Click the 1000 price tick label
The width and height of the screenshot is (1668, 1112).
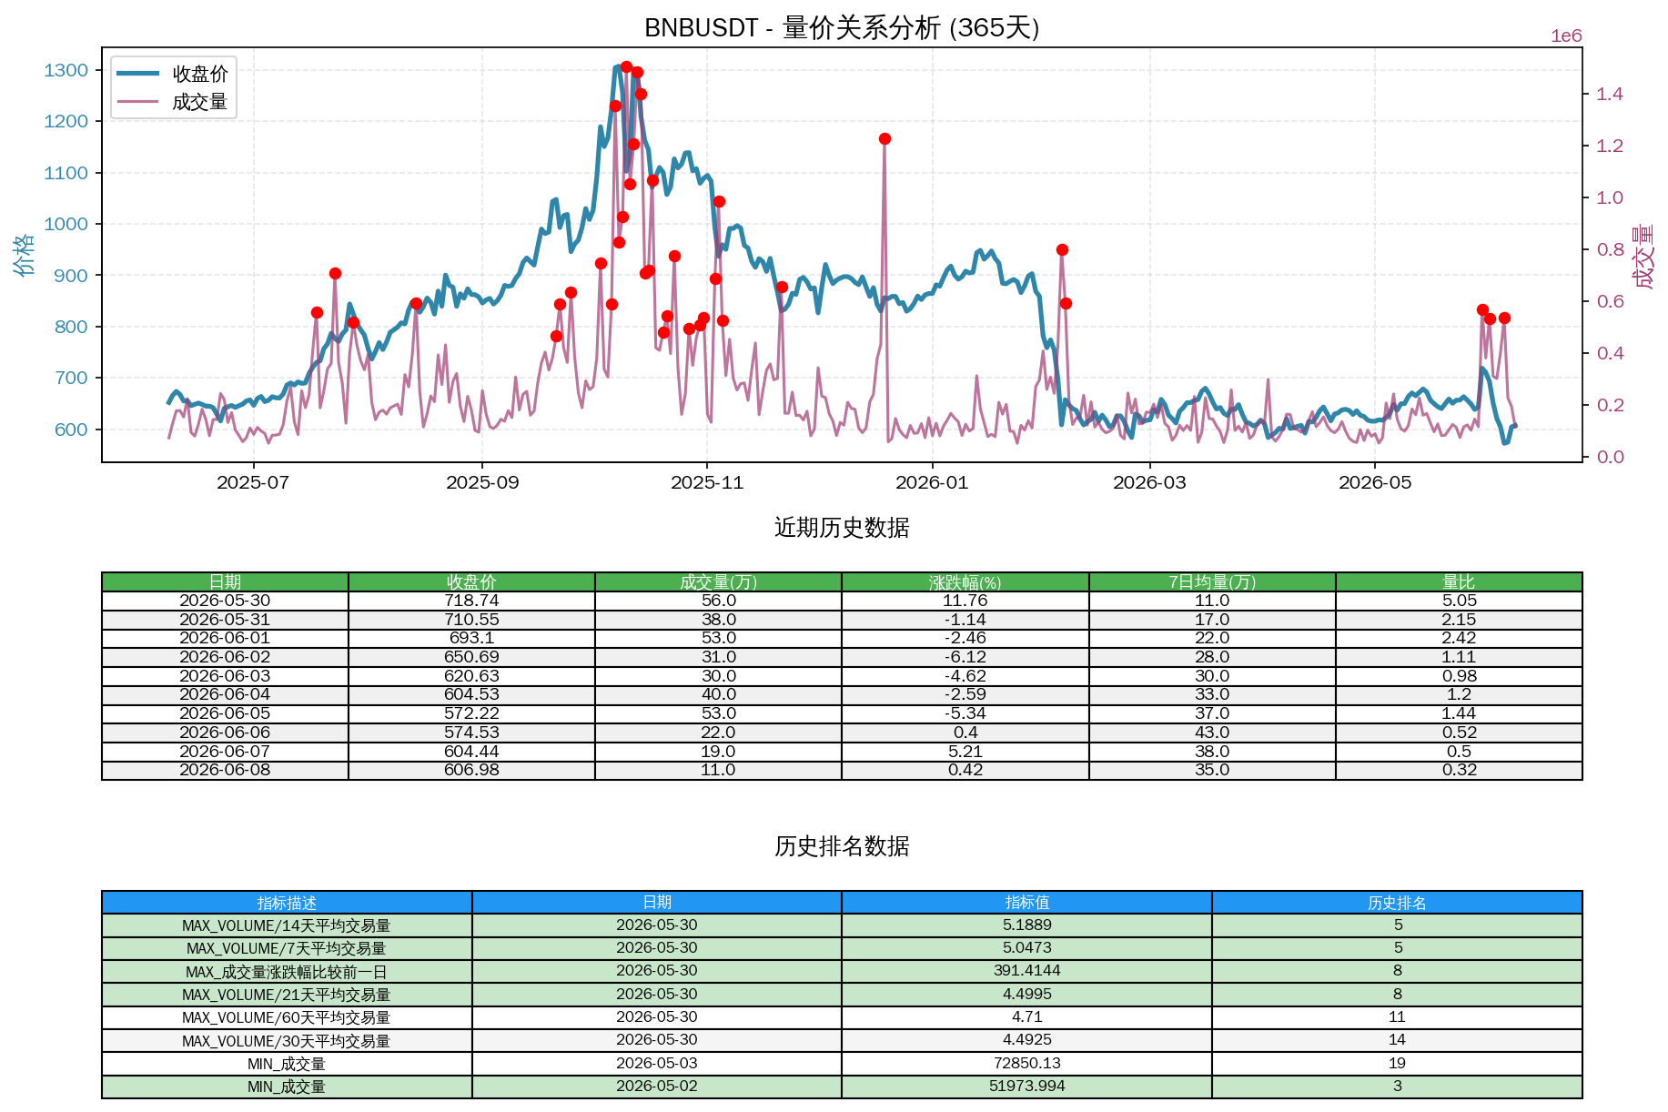click(66, 224)
